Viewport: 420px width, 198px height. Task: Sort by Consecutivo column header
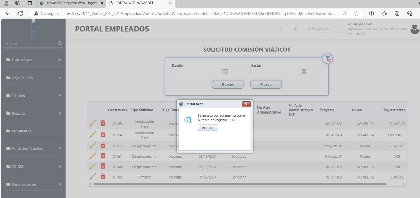click(118, 110)
